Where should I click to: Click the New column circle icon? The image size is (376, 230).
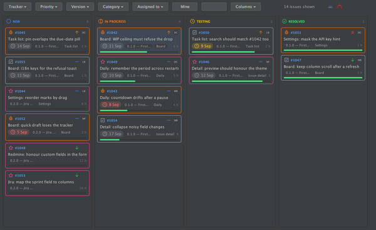(9, 21)
